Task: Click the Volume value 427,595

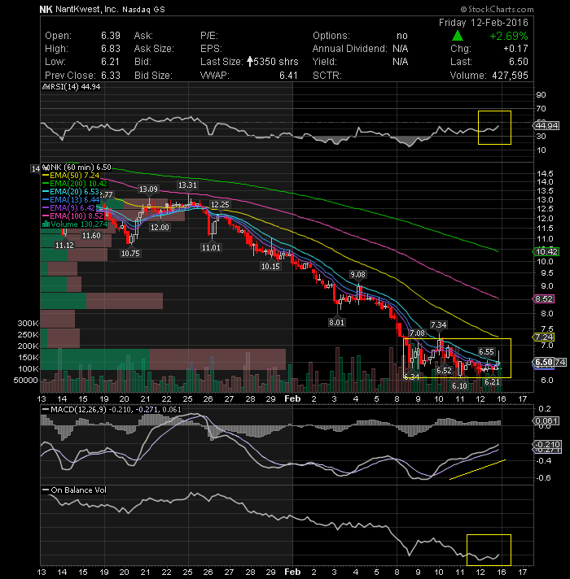Action: point(510,76)
